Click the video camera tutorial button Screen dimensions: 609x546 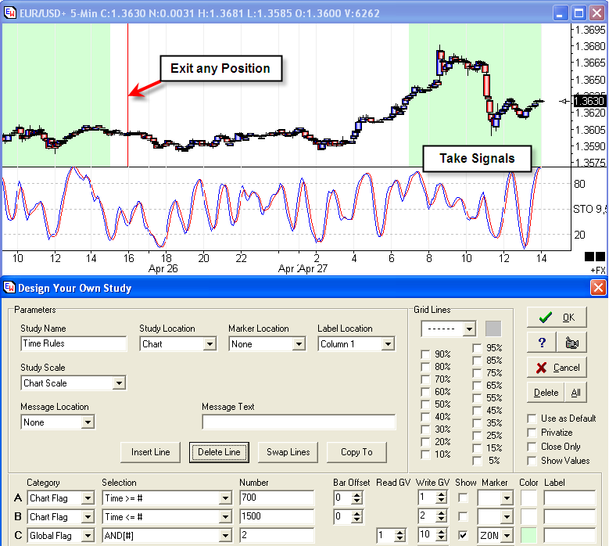coord(571,343)
